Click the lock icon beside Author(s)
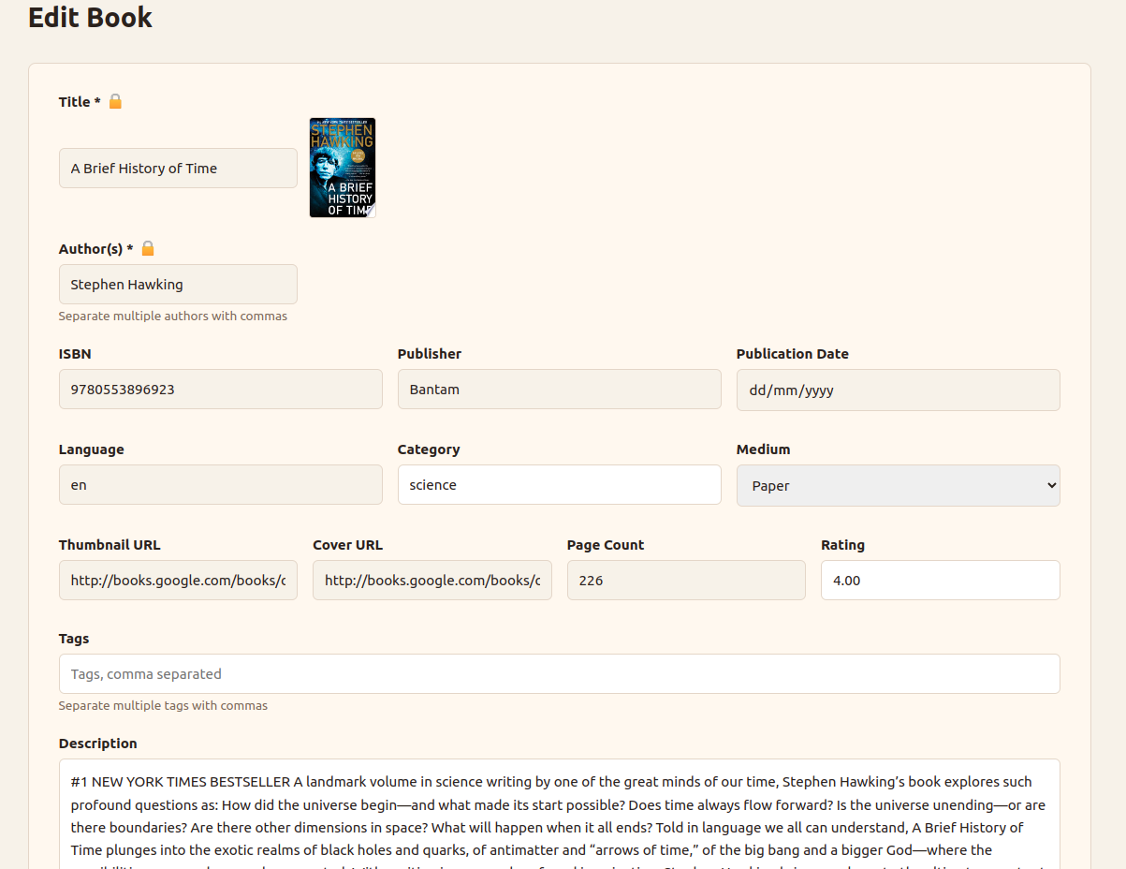1126x869 pixels. click(148, 248)
